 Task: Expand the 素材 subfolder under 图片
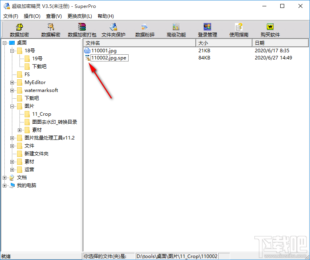[19, 130]
